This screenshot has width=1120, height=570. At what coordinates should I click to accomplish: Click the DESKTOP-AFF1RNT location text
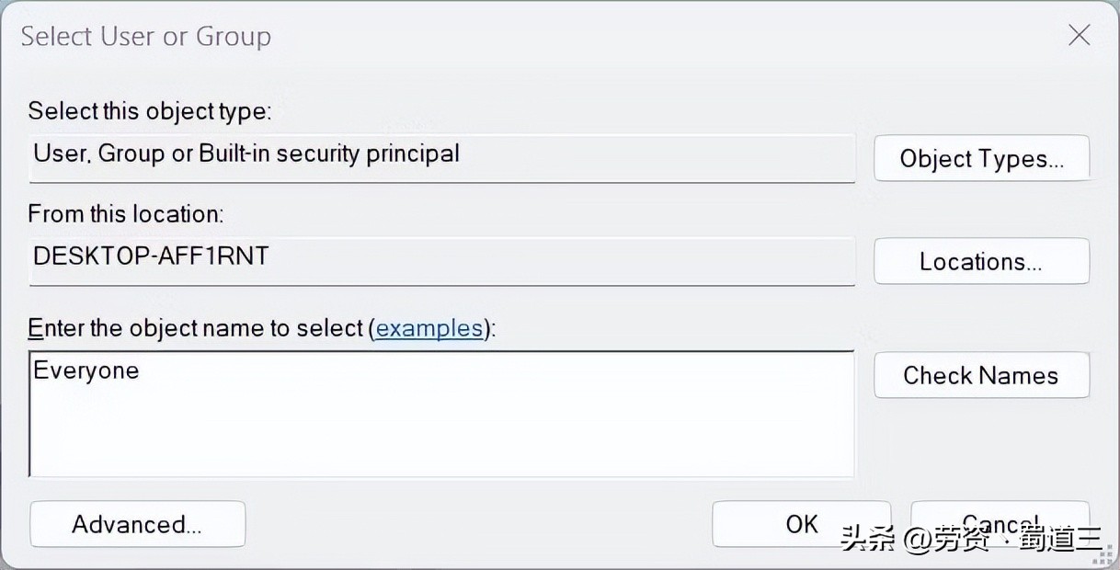[149, 258]
